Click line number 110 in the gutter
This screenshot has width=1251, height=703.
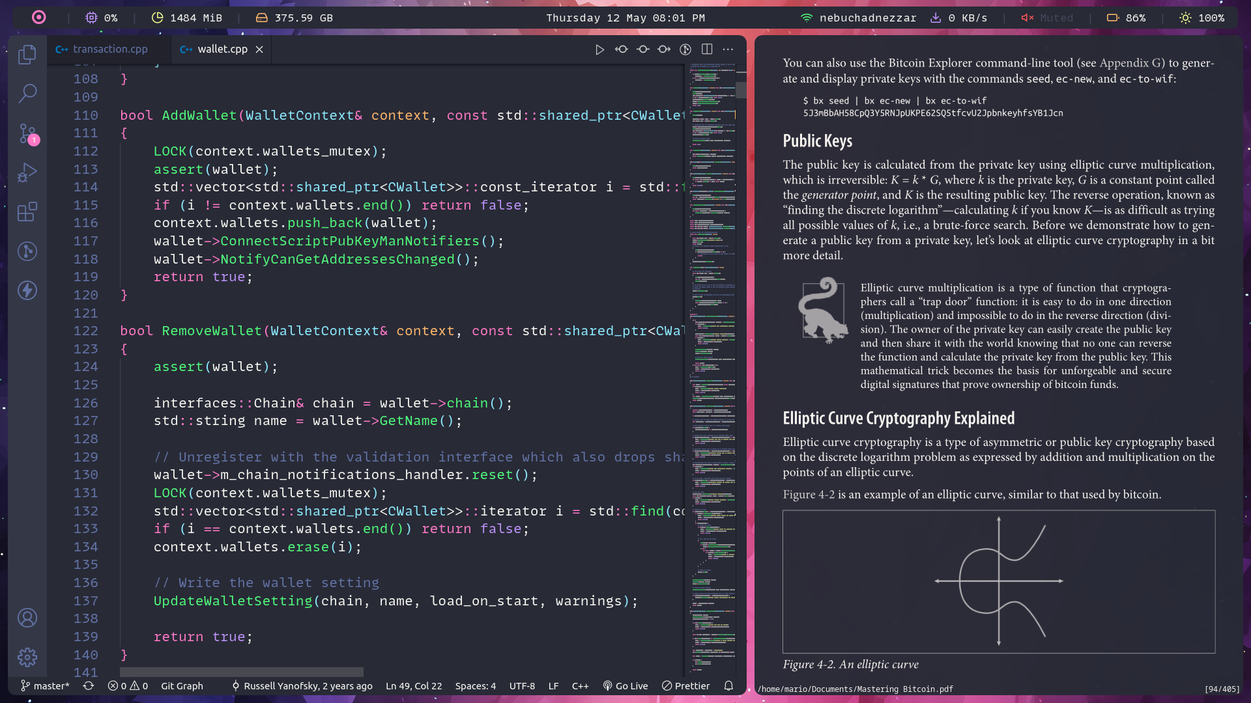(85, 115)
